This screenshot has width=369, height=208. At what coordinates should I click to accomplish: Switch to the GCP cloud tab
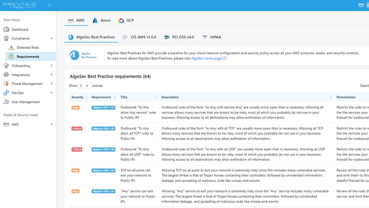(126, 20)
